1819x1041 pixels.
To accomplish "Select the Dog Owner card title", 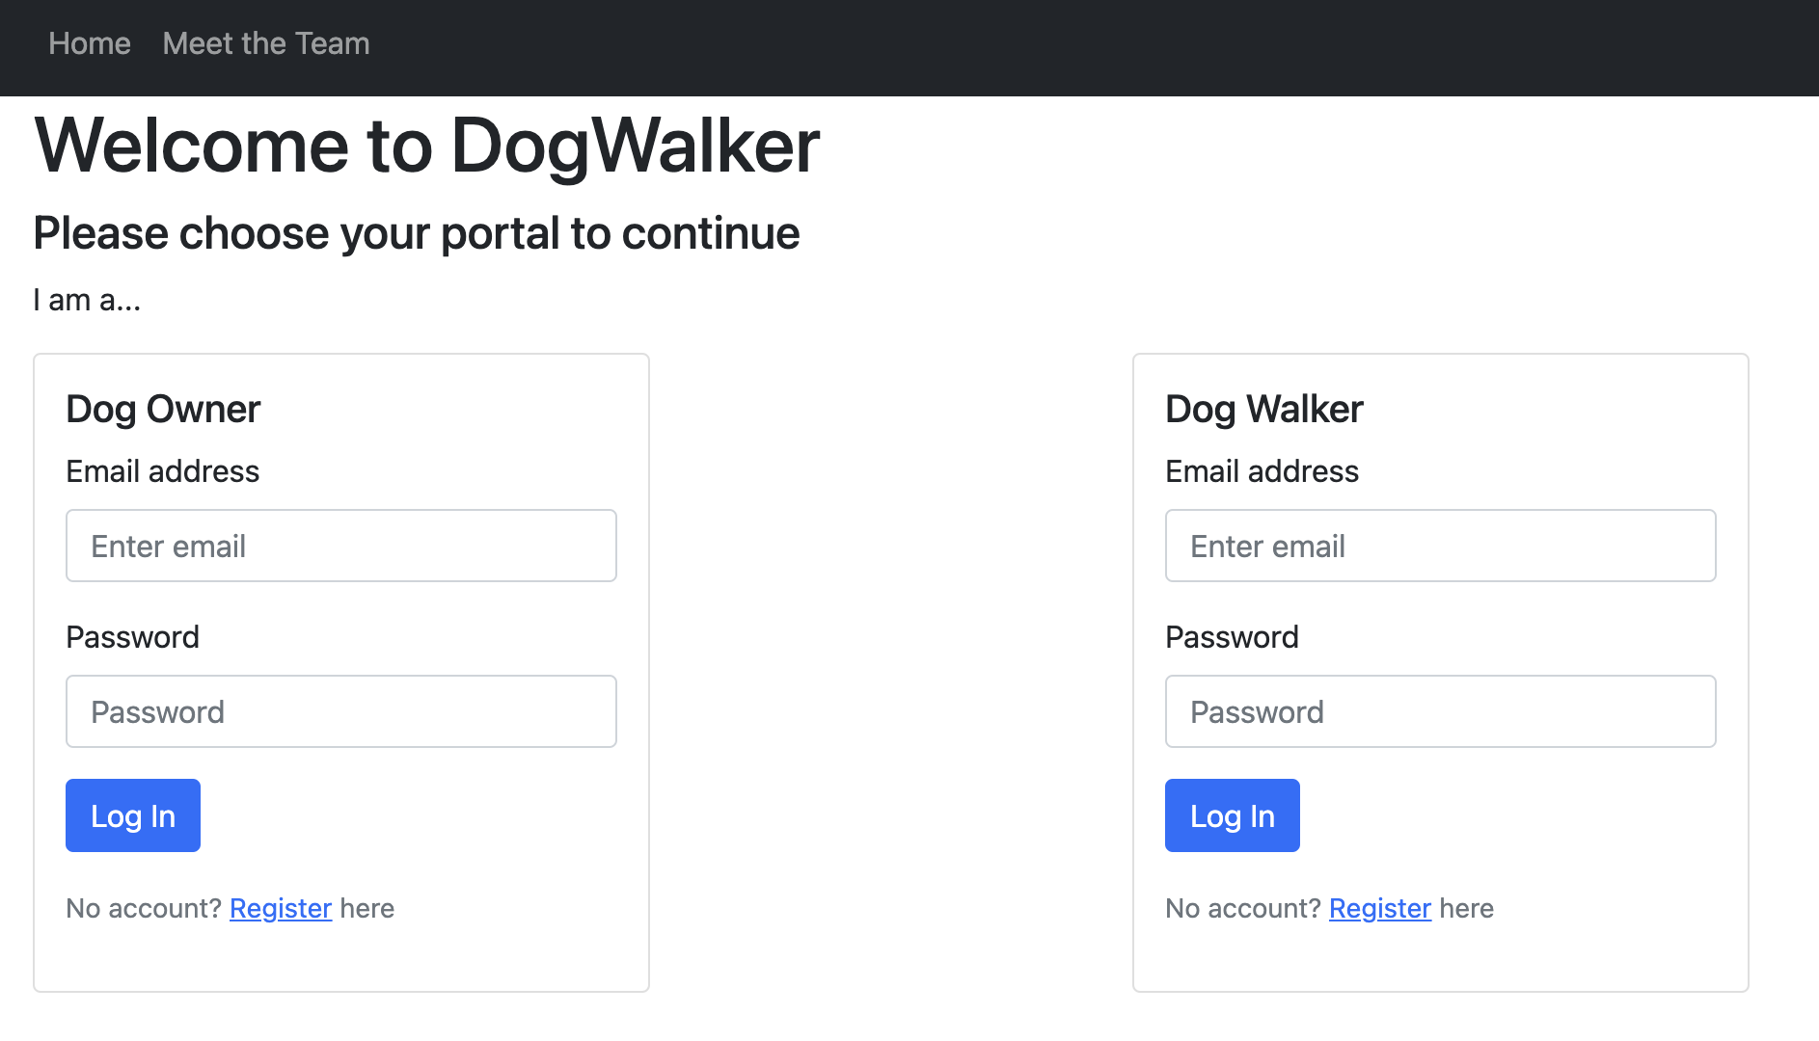I will pyautogui.click(x=163, y=410).
